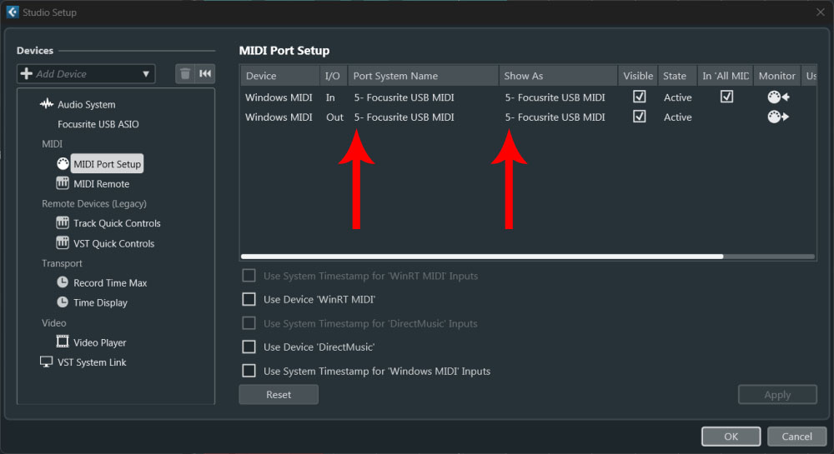The width and height of the screenshot is (834, 454).
Task: Click the trash delete device icon
Action: coord(185,74)
